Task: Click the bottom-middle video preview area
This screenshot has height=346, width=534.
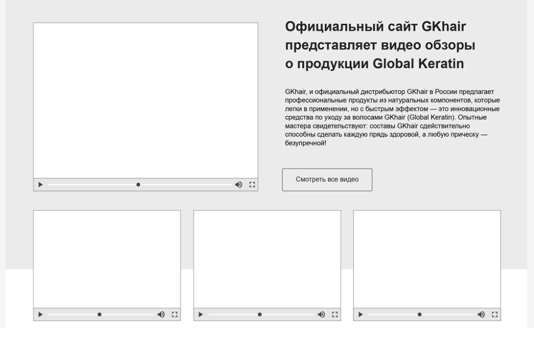Action: (267, 258)
